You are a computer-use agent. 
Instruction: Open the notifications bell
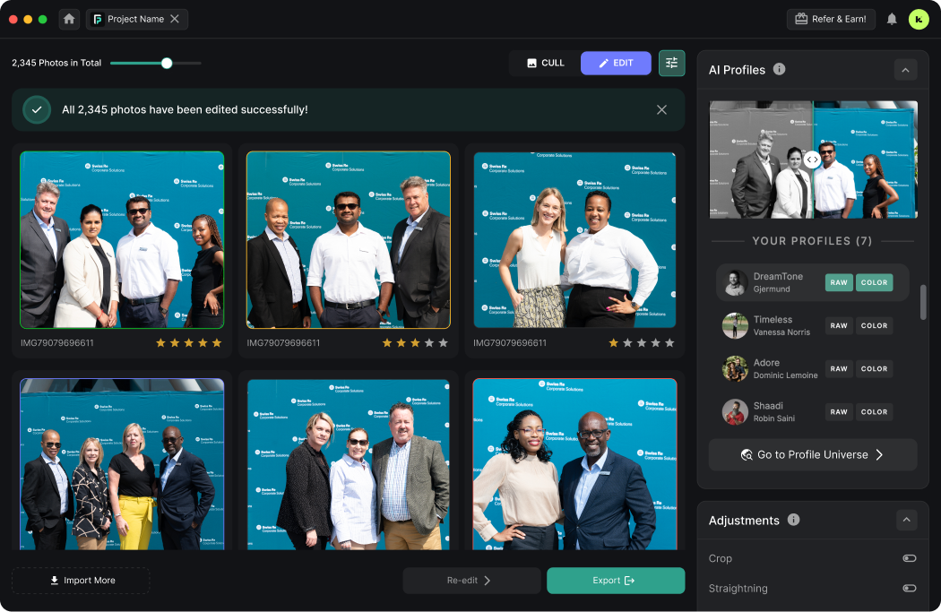(892, 19)
